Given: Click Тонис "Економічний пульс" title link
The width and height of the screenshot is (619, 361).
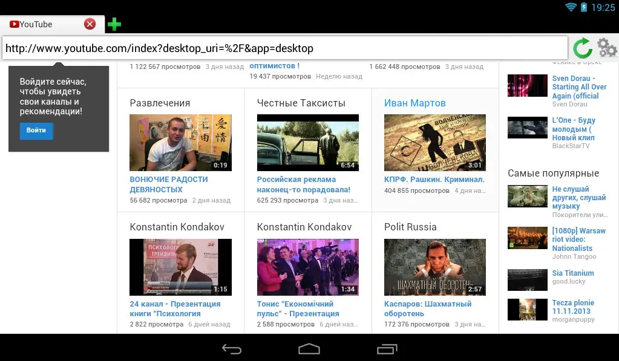Looking at the screenshot, I should [x=298, y=308].
